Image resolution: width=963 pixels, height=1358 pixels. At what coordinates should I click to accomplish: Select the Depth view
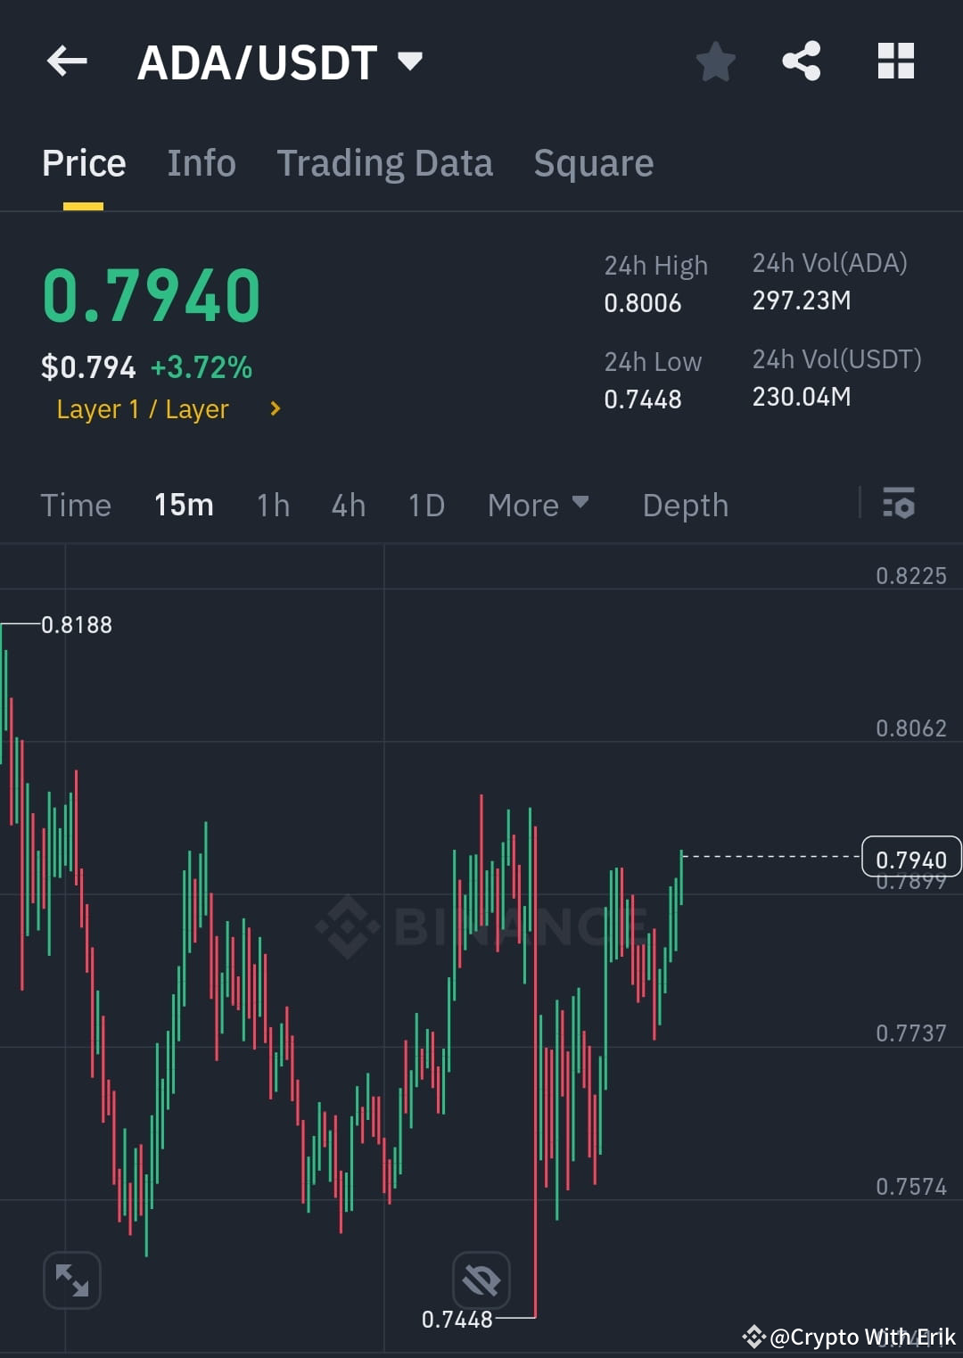pyautogui.click(x=685, y=505)
